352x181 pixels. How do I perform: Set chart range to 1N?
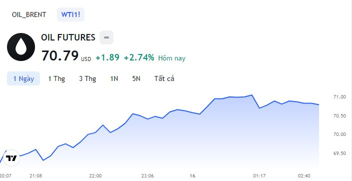[114, 78]
